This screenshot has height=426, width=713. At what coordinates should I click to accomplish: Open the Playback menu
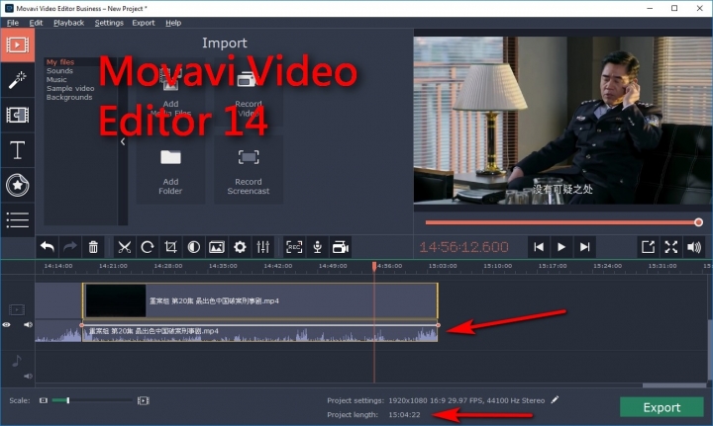click(x=68, y=23)
